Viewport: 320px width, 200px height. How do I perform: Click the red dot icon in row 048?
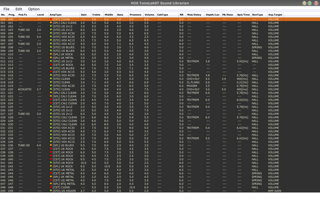51,187
